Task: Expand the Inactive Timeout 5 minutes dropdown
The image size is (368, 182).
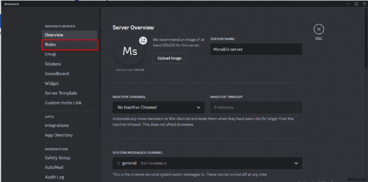Action: pos(256,107)
